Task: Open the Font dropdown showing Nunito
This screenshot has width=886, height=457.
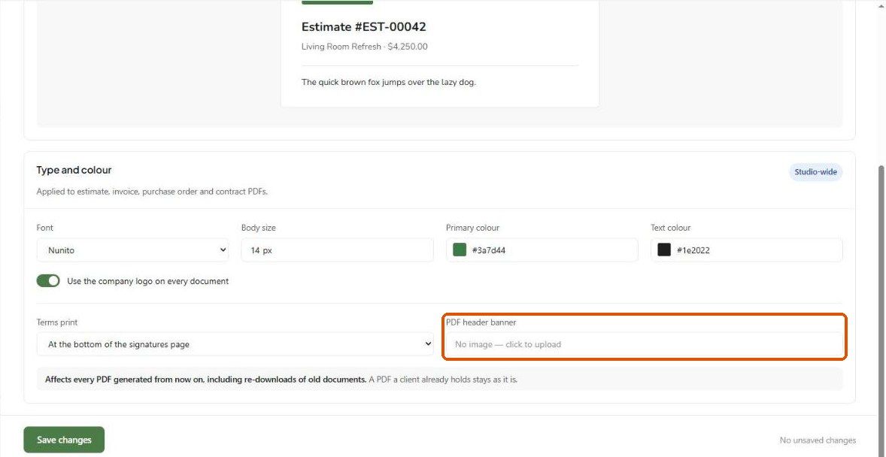Action: (133, 250)
